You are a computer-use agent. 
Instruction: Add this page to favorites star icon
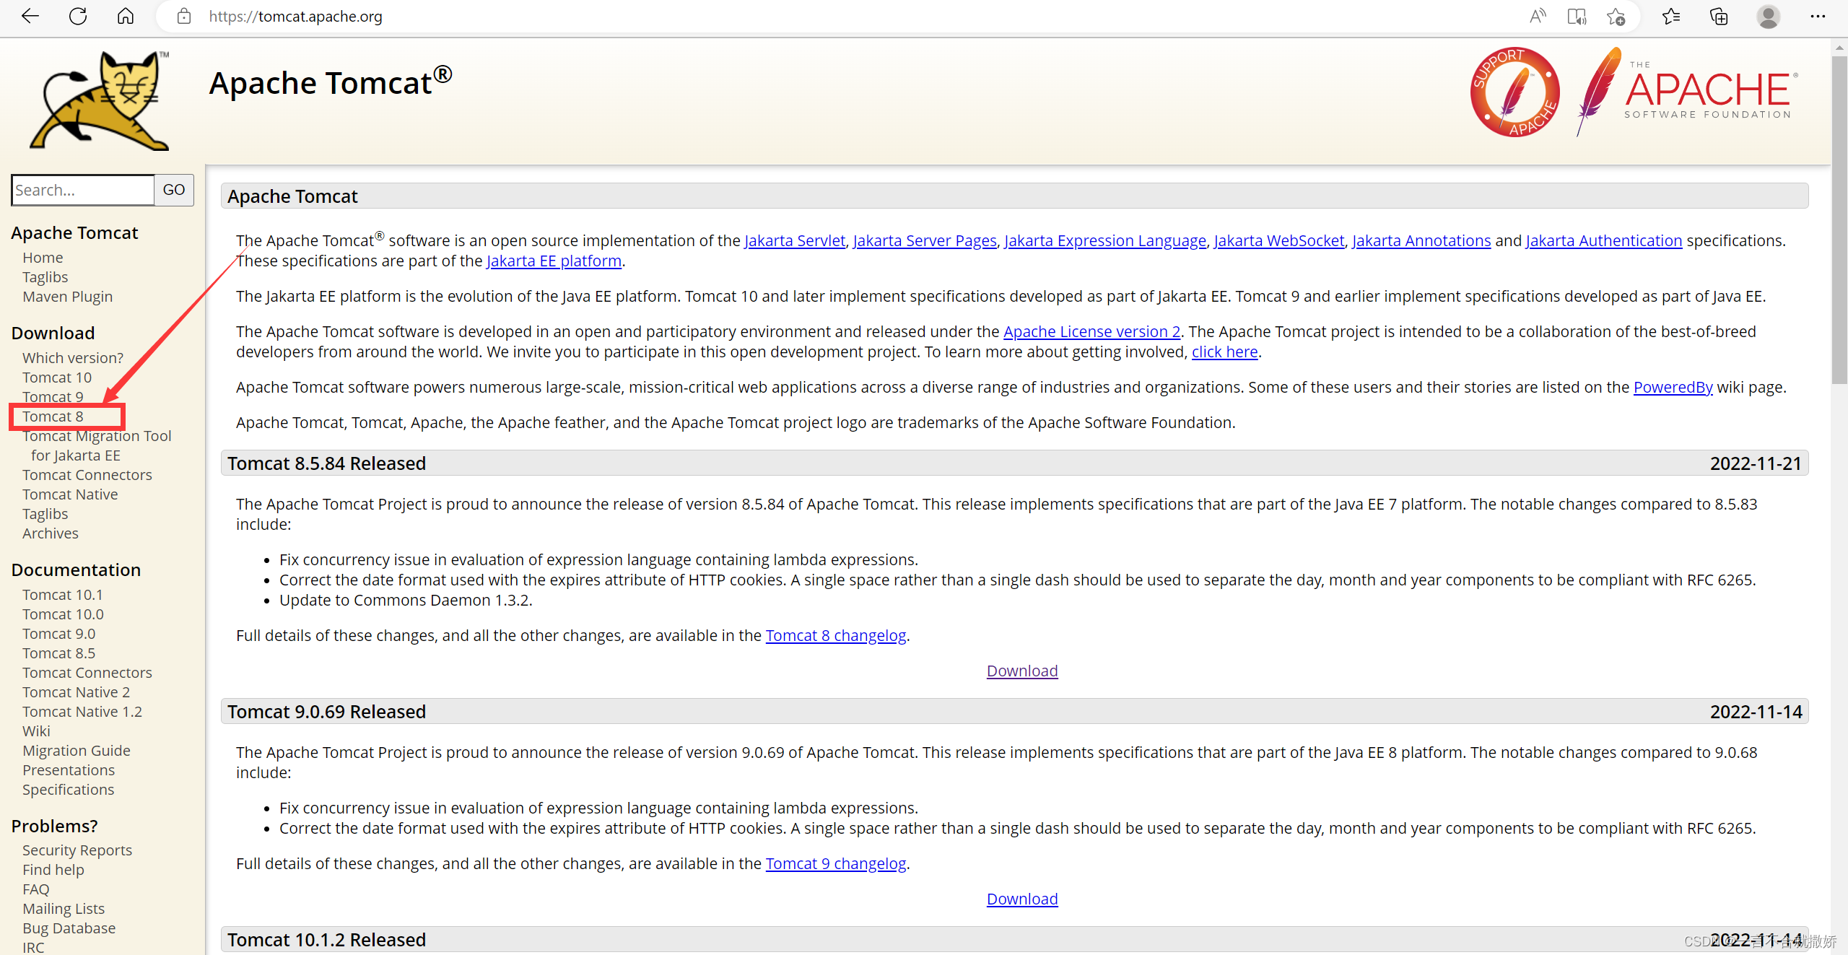[x=1616, y=16]
